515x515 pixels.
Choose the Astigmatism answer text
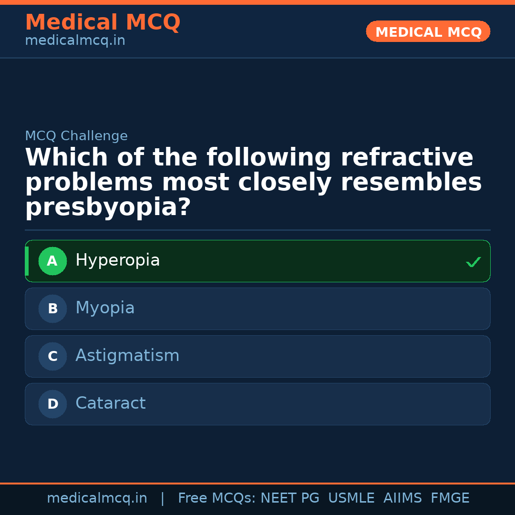pos(127,356)
